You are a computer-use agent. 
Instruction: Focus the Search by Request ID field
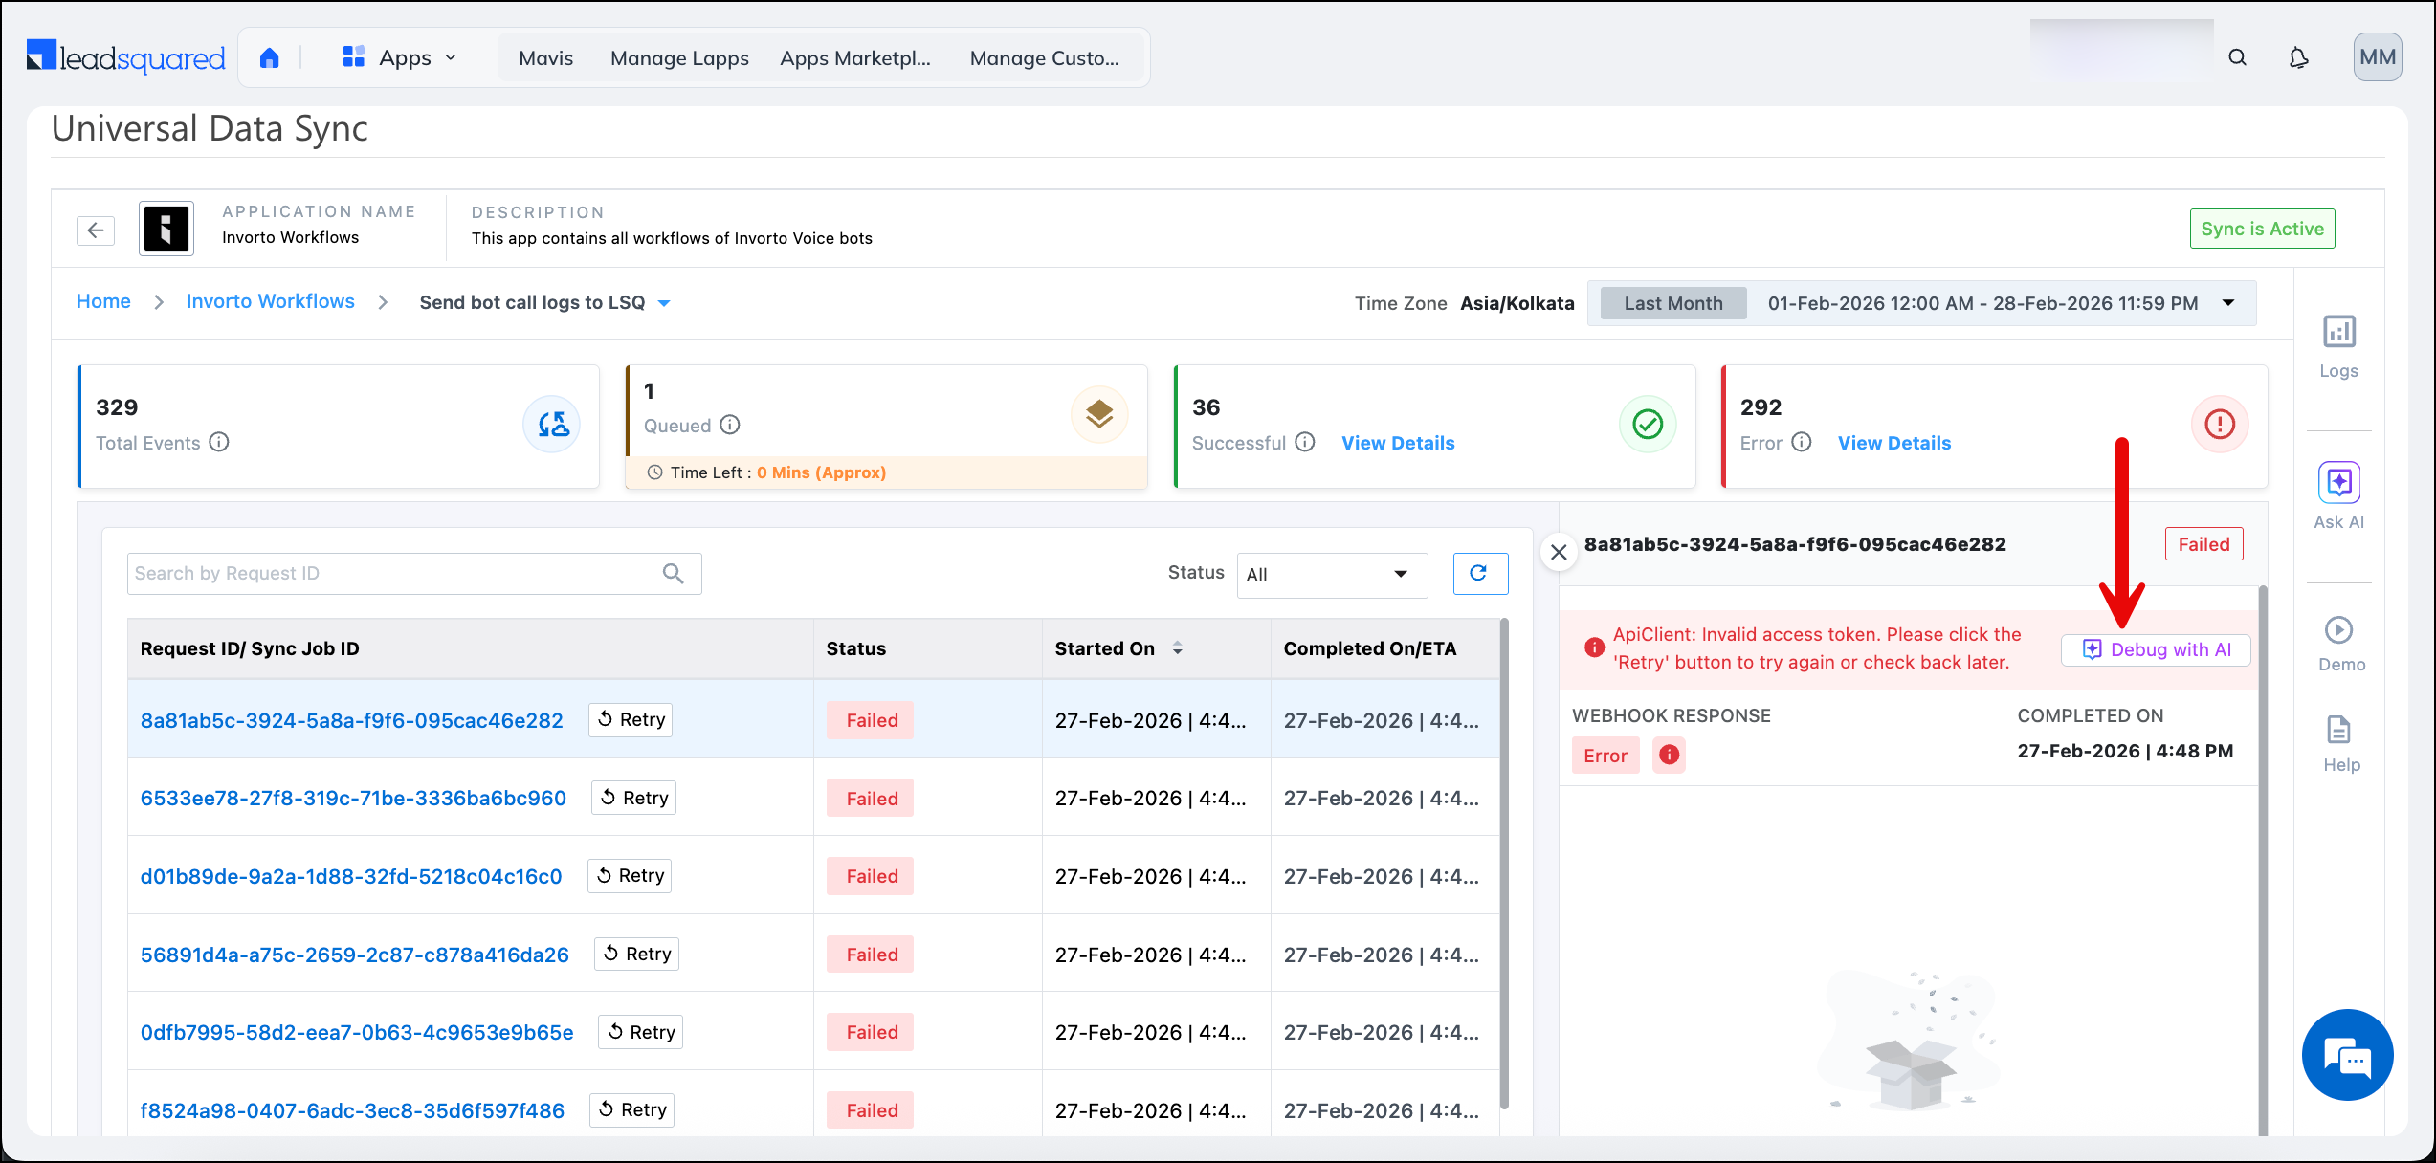click(x=394, y=574)
